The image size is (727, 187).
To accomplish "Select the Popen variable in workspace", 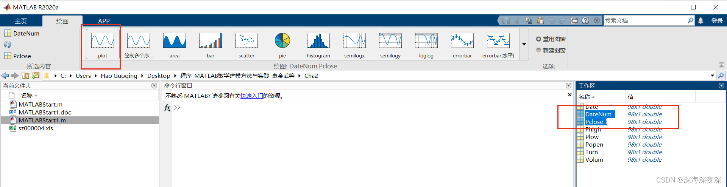I will 594,145.
